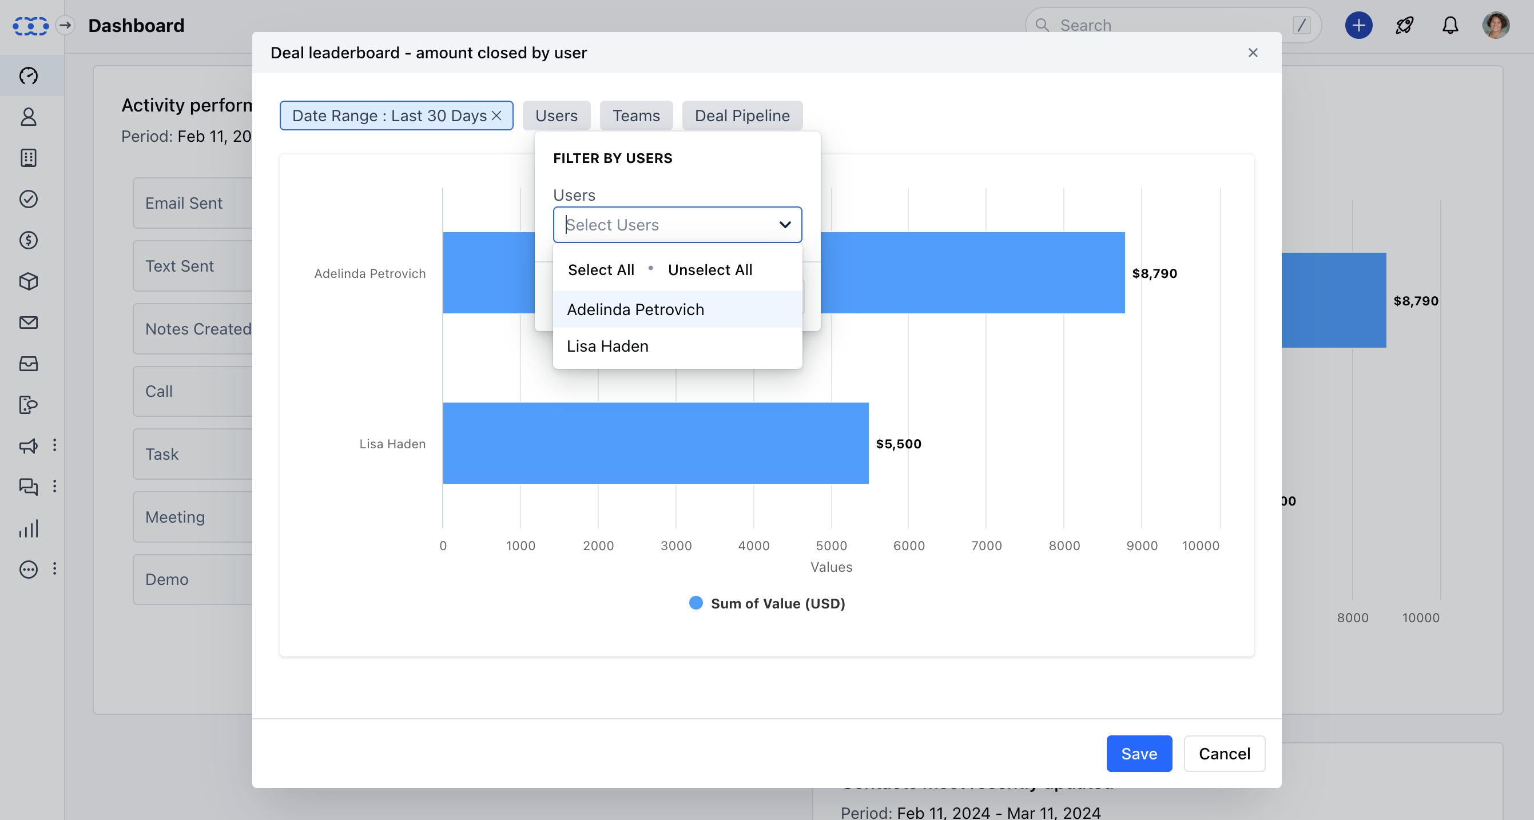Save the leaderboard filter settings
This screenshot has width=1534, height=820.
[1139, 753]
